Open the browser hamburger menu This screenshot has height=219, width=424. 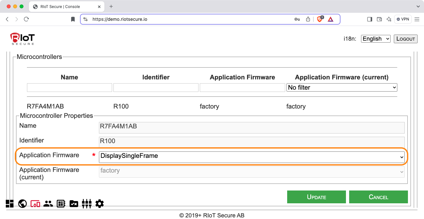[x=417, y=19]
